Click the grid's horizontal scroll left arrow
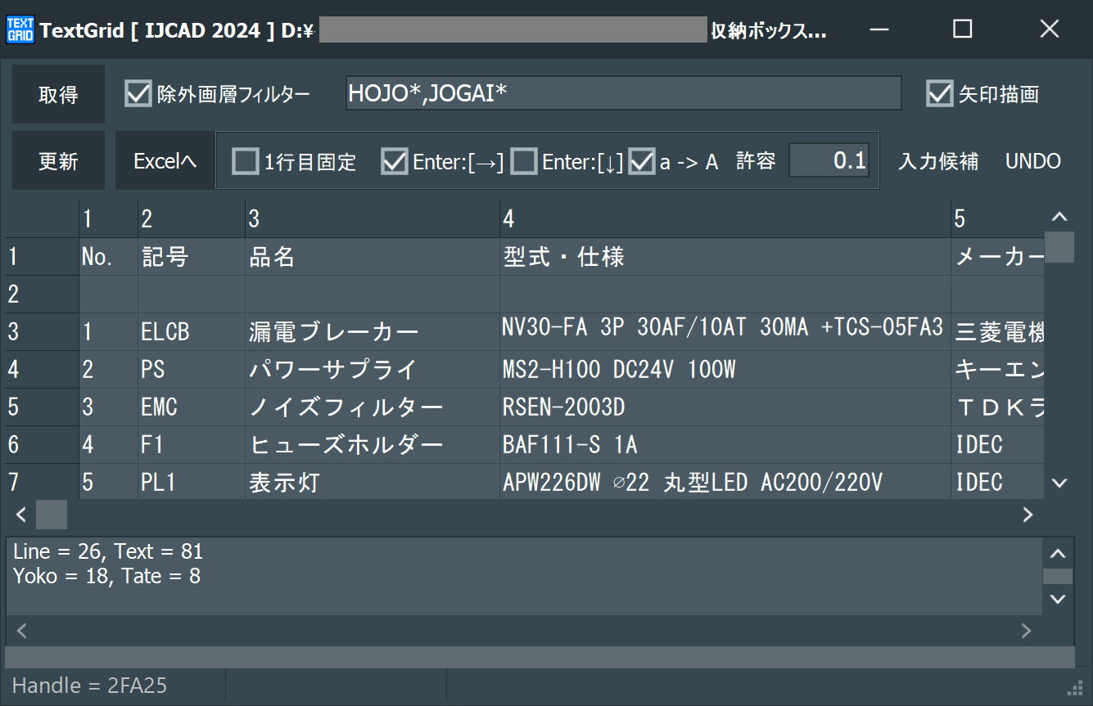This screenshot has width=1093, height=706. (21, 515)
